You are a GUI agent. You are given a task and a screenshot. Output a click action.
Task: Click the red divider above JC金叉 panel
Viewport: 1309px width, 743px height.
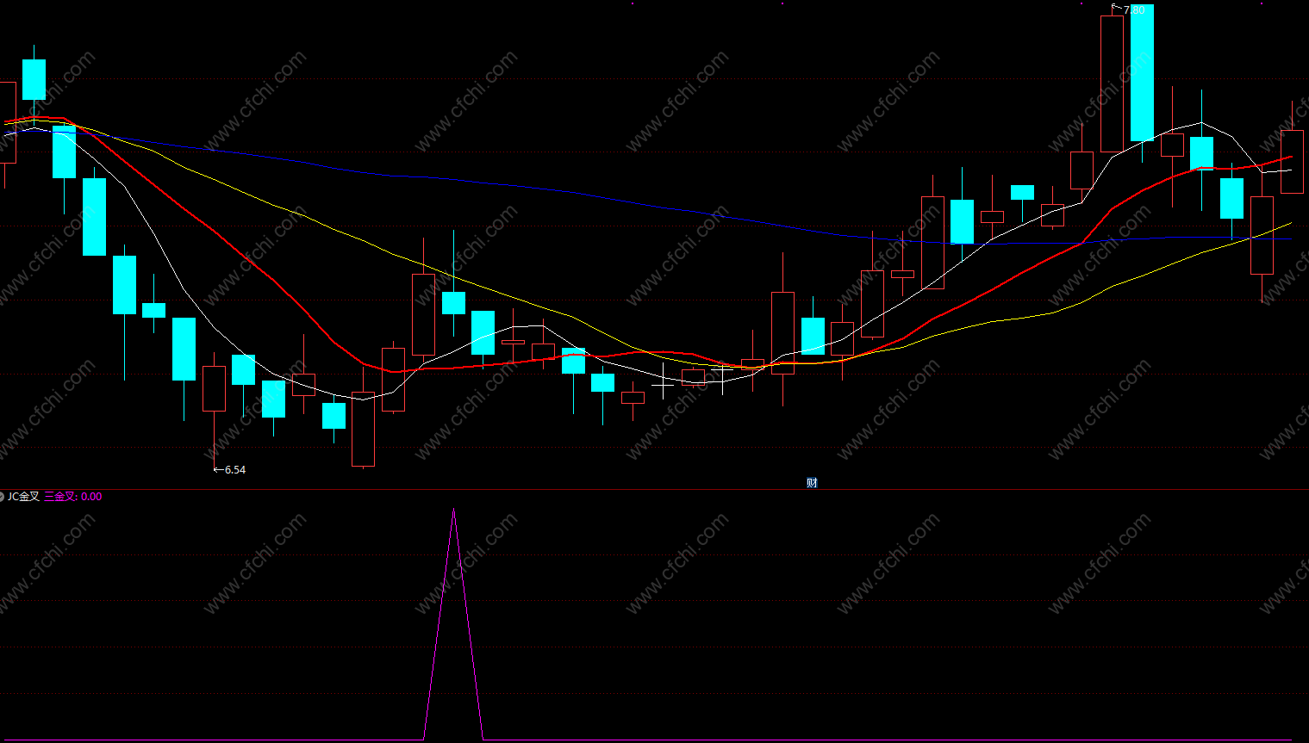[654, 490]
